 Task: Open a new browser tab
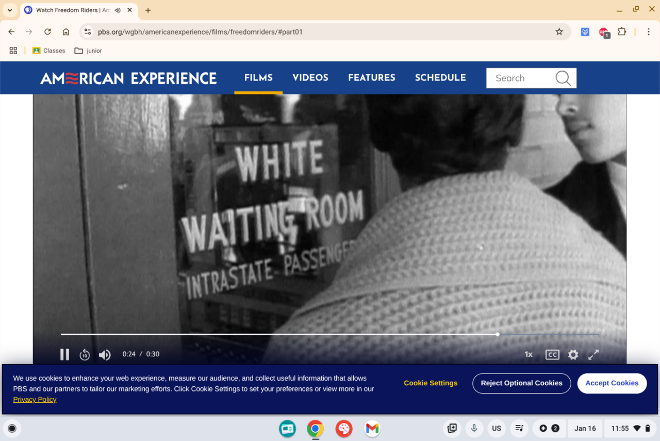[x=148, y=10]
